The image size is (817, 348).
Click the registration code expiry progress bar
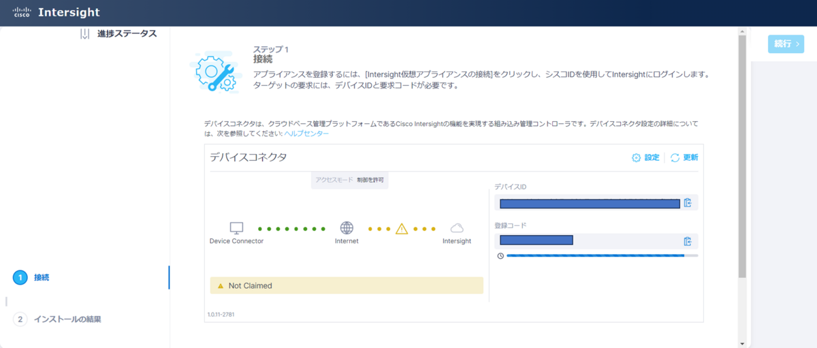coord(603,256)
